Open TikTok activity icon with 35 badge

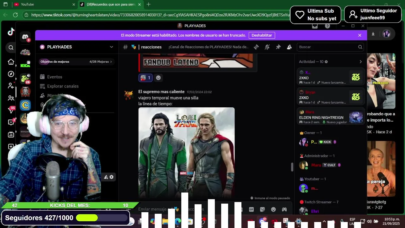pyautogui.click(x=11, y=110)
